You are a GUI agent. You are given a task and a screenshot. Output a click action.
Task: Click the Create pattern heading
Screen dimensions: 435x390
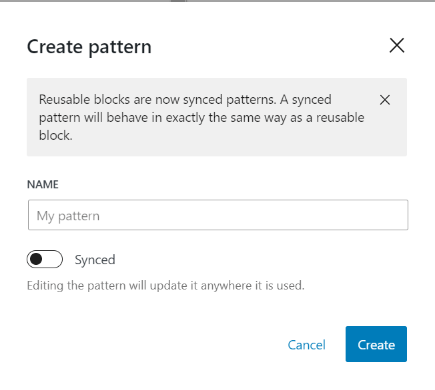[89, 47]
